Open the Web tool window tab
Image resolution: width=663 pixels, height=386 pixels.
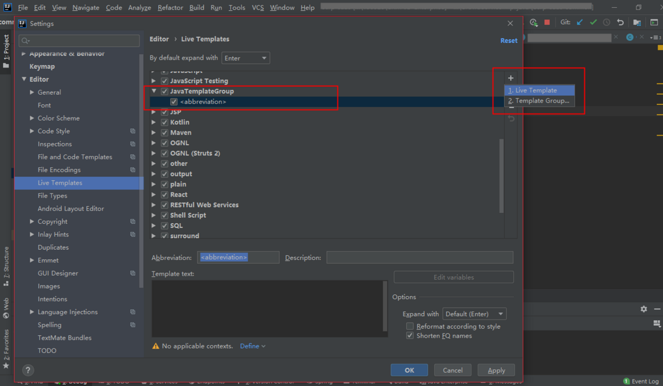point(6,308)
